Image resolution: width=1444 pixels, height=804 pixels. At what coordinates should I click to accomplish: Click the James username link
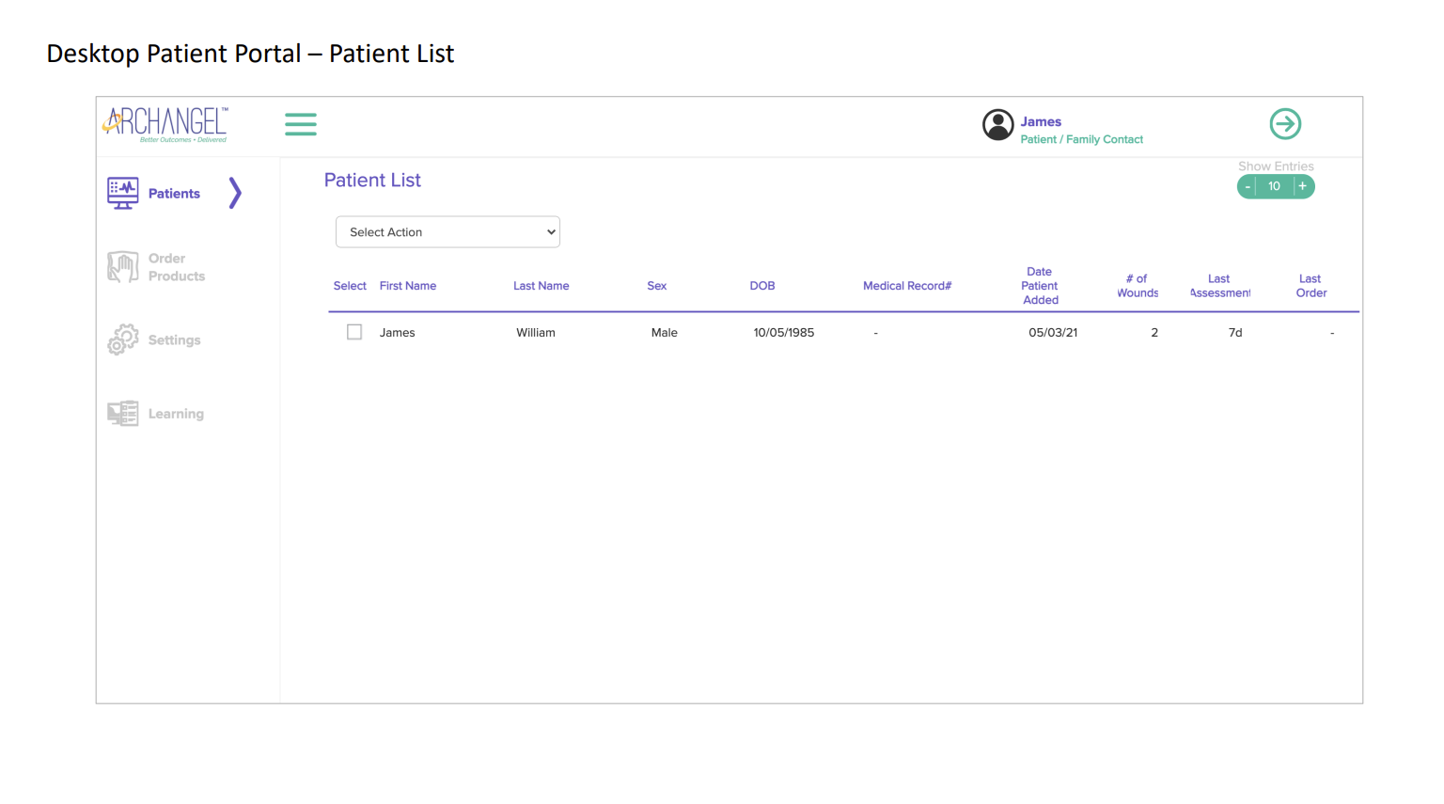coord(1041,121)
